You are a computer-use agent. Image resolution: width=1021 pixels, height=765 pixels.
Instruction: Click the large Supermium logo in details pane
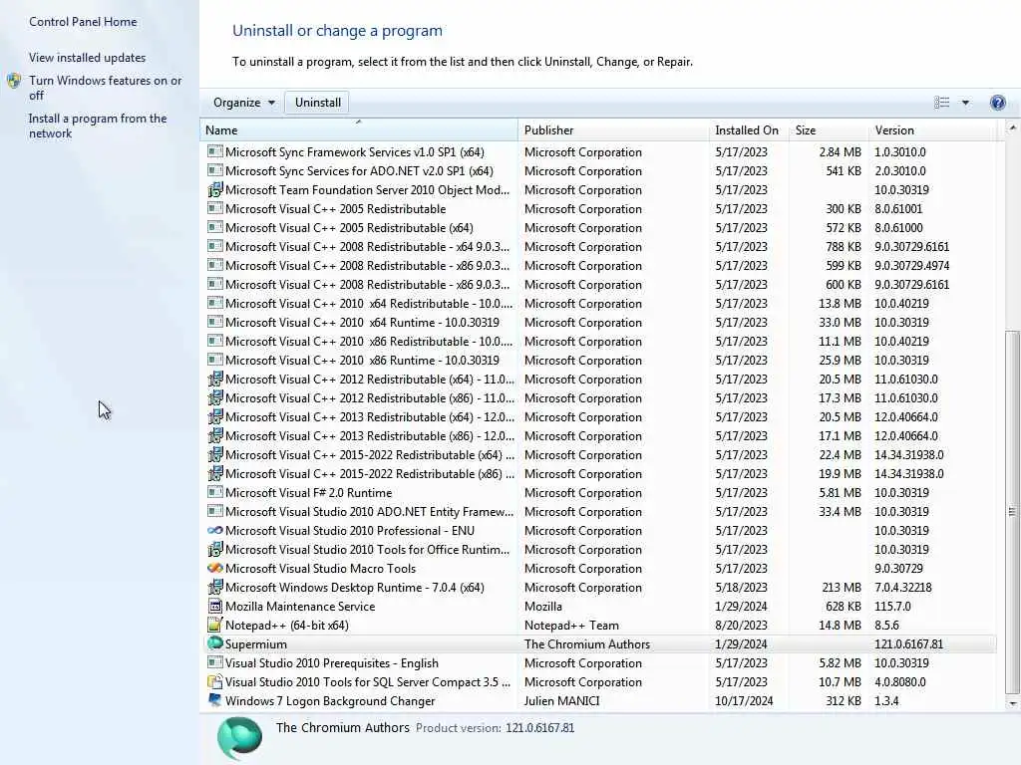coord(239,738)
